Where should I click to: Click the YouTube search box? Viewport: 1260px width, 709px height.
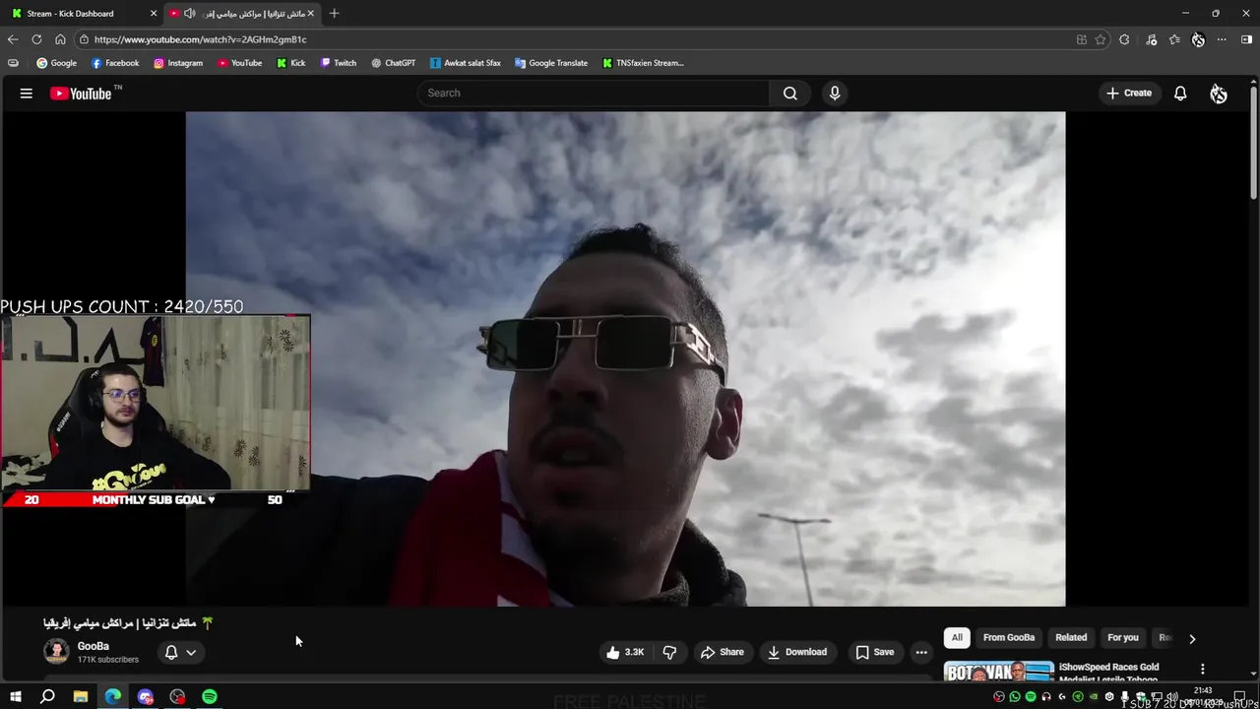click(594, 93)
